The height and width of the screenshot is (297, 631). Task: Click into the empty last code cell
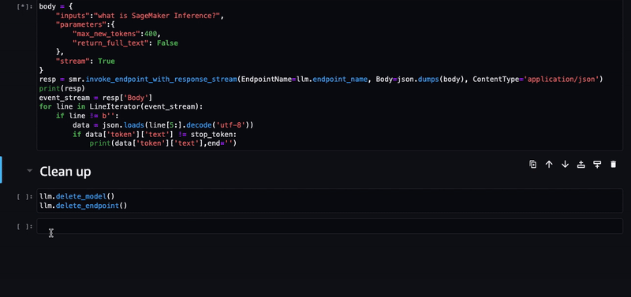coord(330,226)
